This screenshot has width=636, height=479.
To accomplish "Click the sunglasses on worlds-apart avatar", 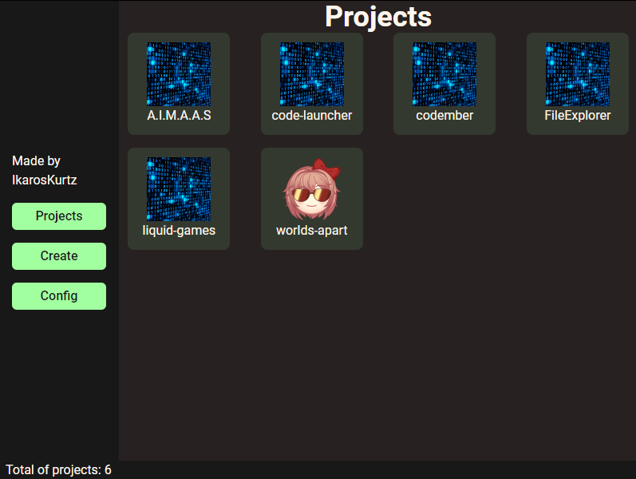I will (311, 195).
